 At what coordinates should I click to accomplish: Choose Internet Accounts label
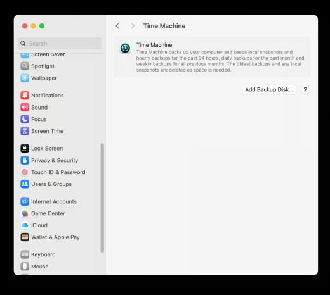[x=54, y=201]
